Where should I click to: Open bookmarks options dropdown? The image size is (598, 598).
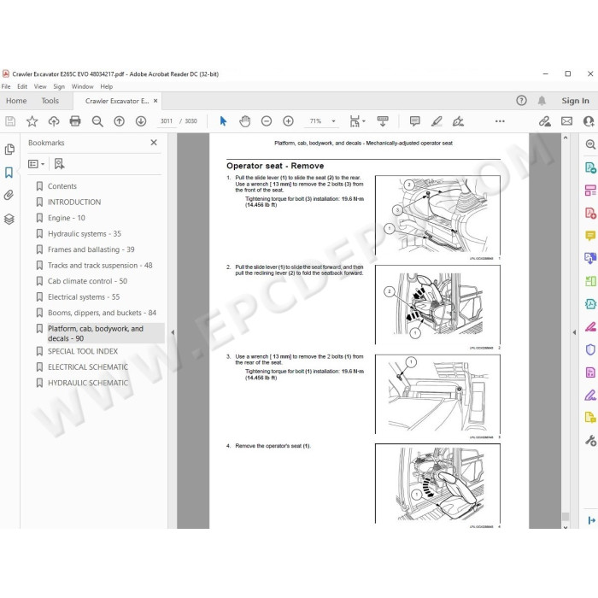tap(36, 164)
